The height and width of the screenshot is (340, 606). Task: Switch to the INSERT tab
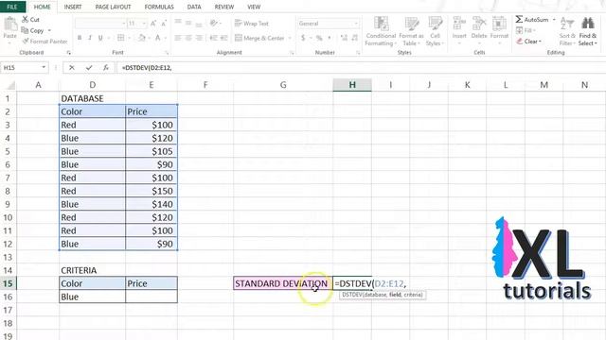pyautogui.click(x=73, y=7)
